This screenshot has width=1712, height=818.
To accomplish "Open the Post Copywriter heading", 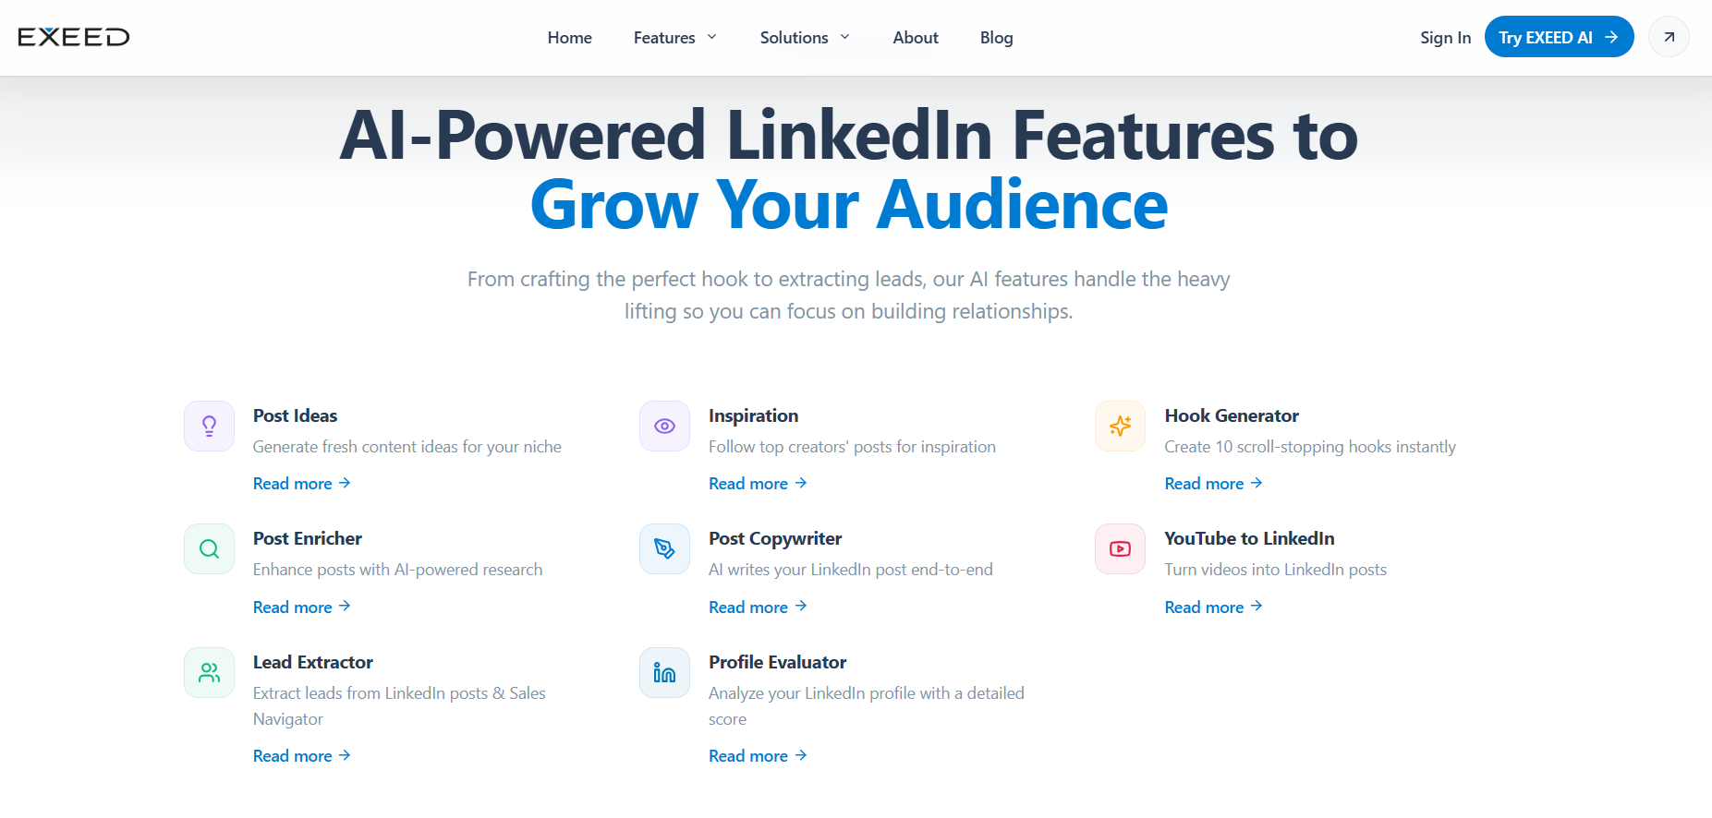I will coord(775,538).
